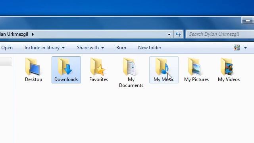The width and height of the screenshot is (254, 143).
Task: Click the My Documents label text
Action: (x=131, y=82)
